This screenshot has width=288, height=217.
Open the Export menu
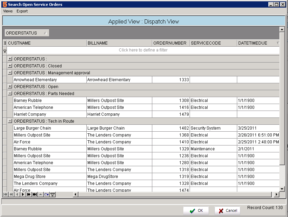click(22, 11)
